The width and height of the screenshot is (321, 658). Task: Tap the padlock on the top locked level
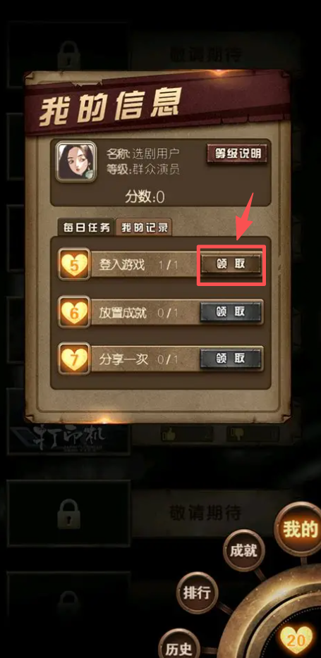[69, 54]
